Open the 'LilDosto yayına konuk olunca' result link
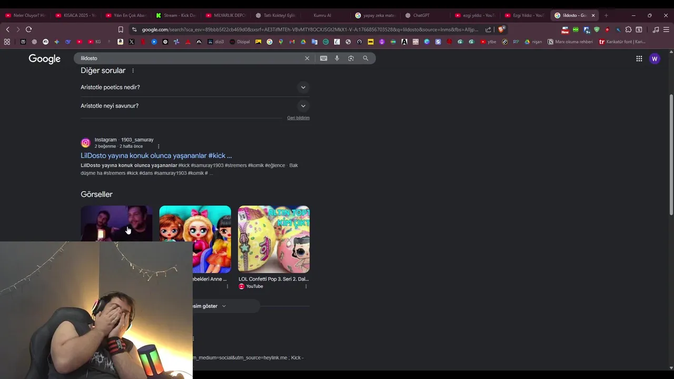 (156, 155)
